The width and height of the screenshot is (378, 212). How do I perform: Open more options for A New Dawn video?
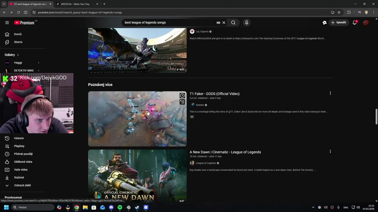(x=330, y=152)
